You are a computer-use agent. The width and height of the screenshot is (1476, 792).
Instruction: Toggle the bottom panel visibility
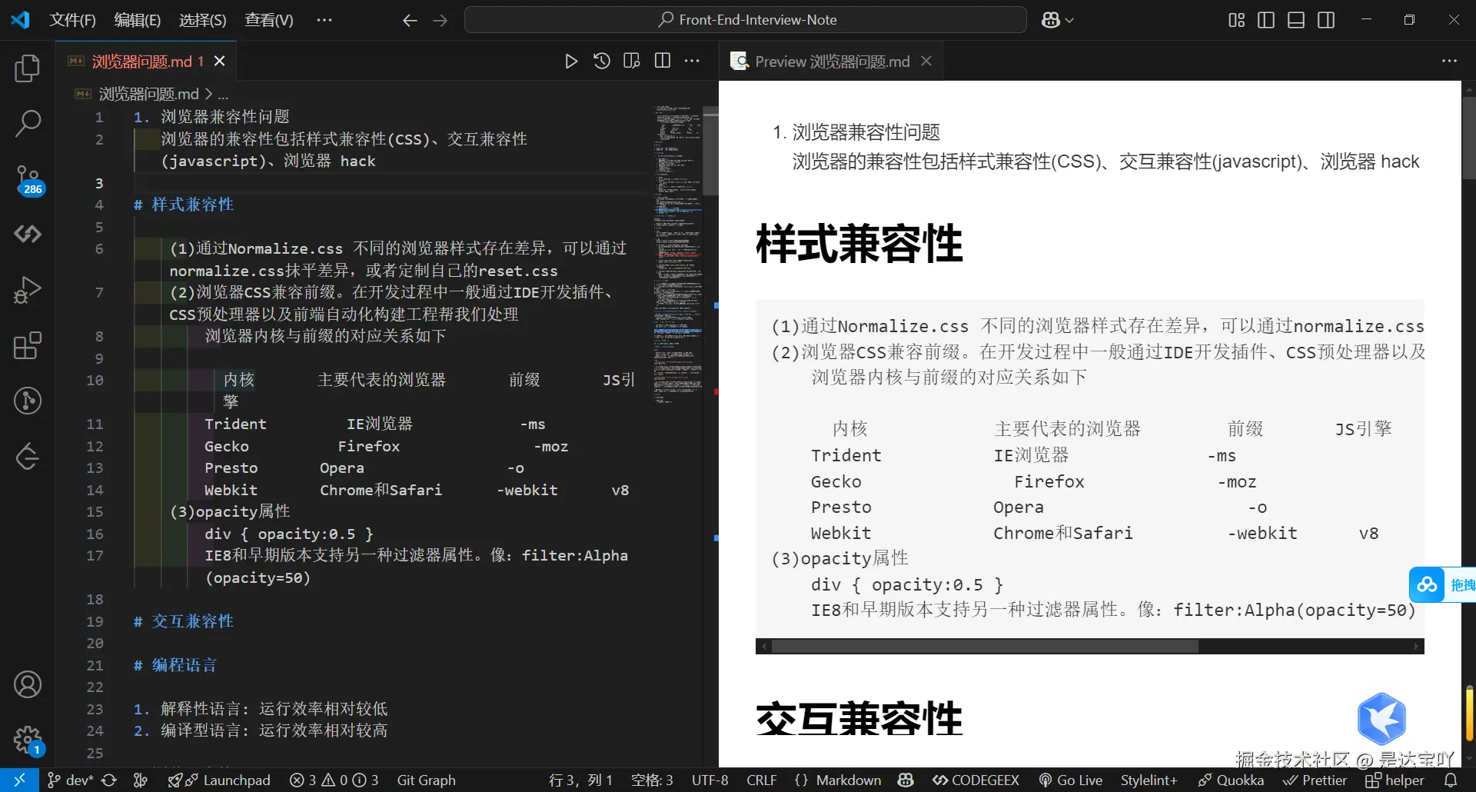pyautogui.click(x=1295, y=20)
